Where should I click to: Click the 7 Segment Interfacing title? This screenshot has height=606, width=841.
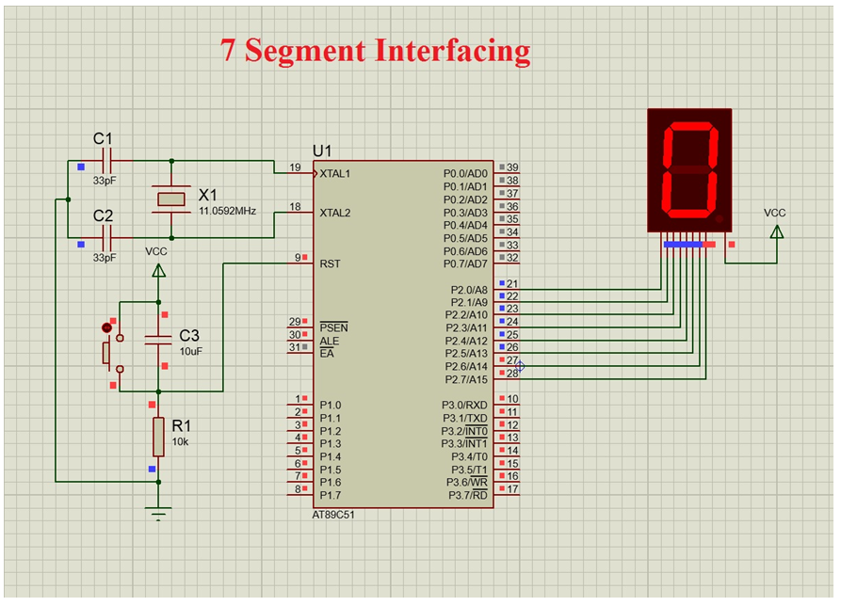pos(376,51)
